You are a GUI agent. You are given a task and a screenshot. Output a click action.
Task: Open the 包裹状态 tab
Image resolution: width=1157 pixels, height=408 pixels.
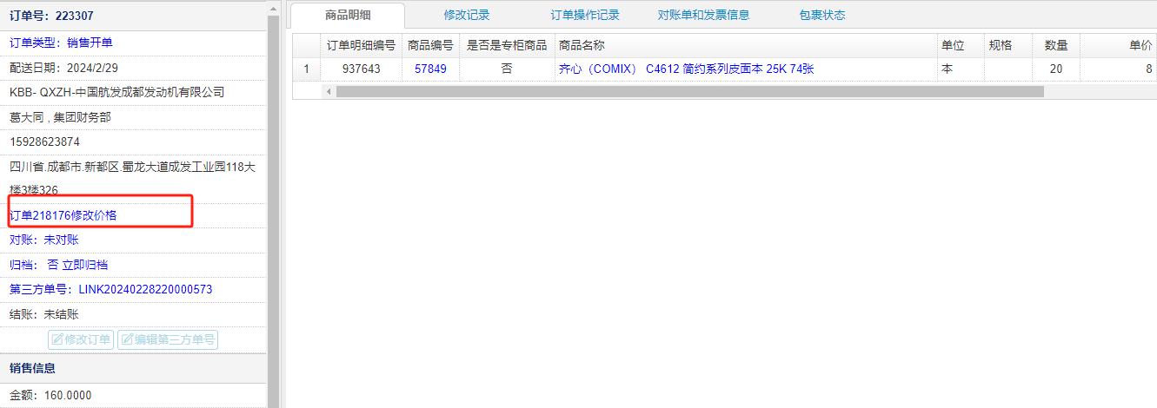[821, 15]
